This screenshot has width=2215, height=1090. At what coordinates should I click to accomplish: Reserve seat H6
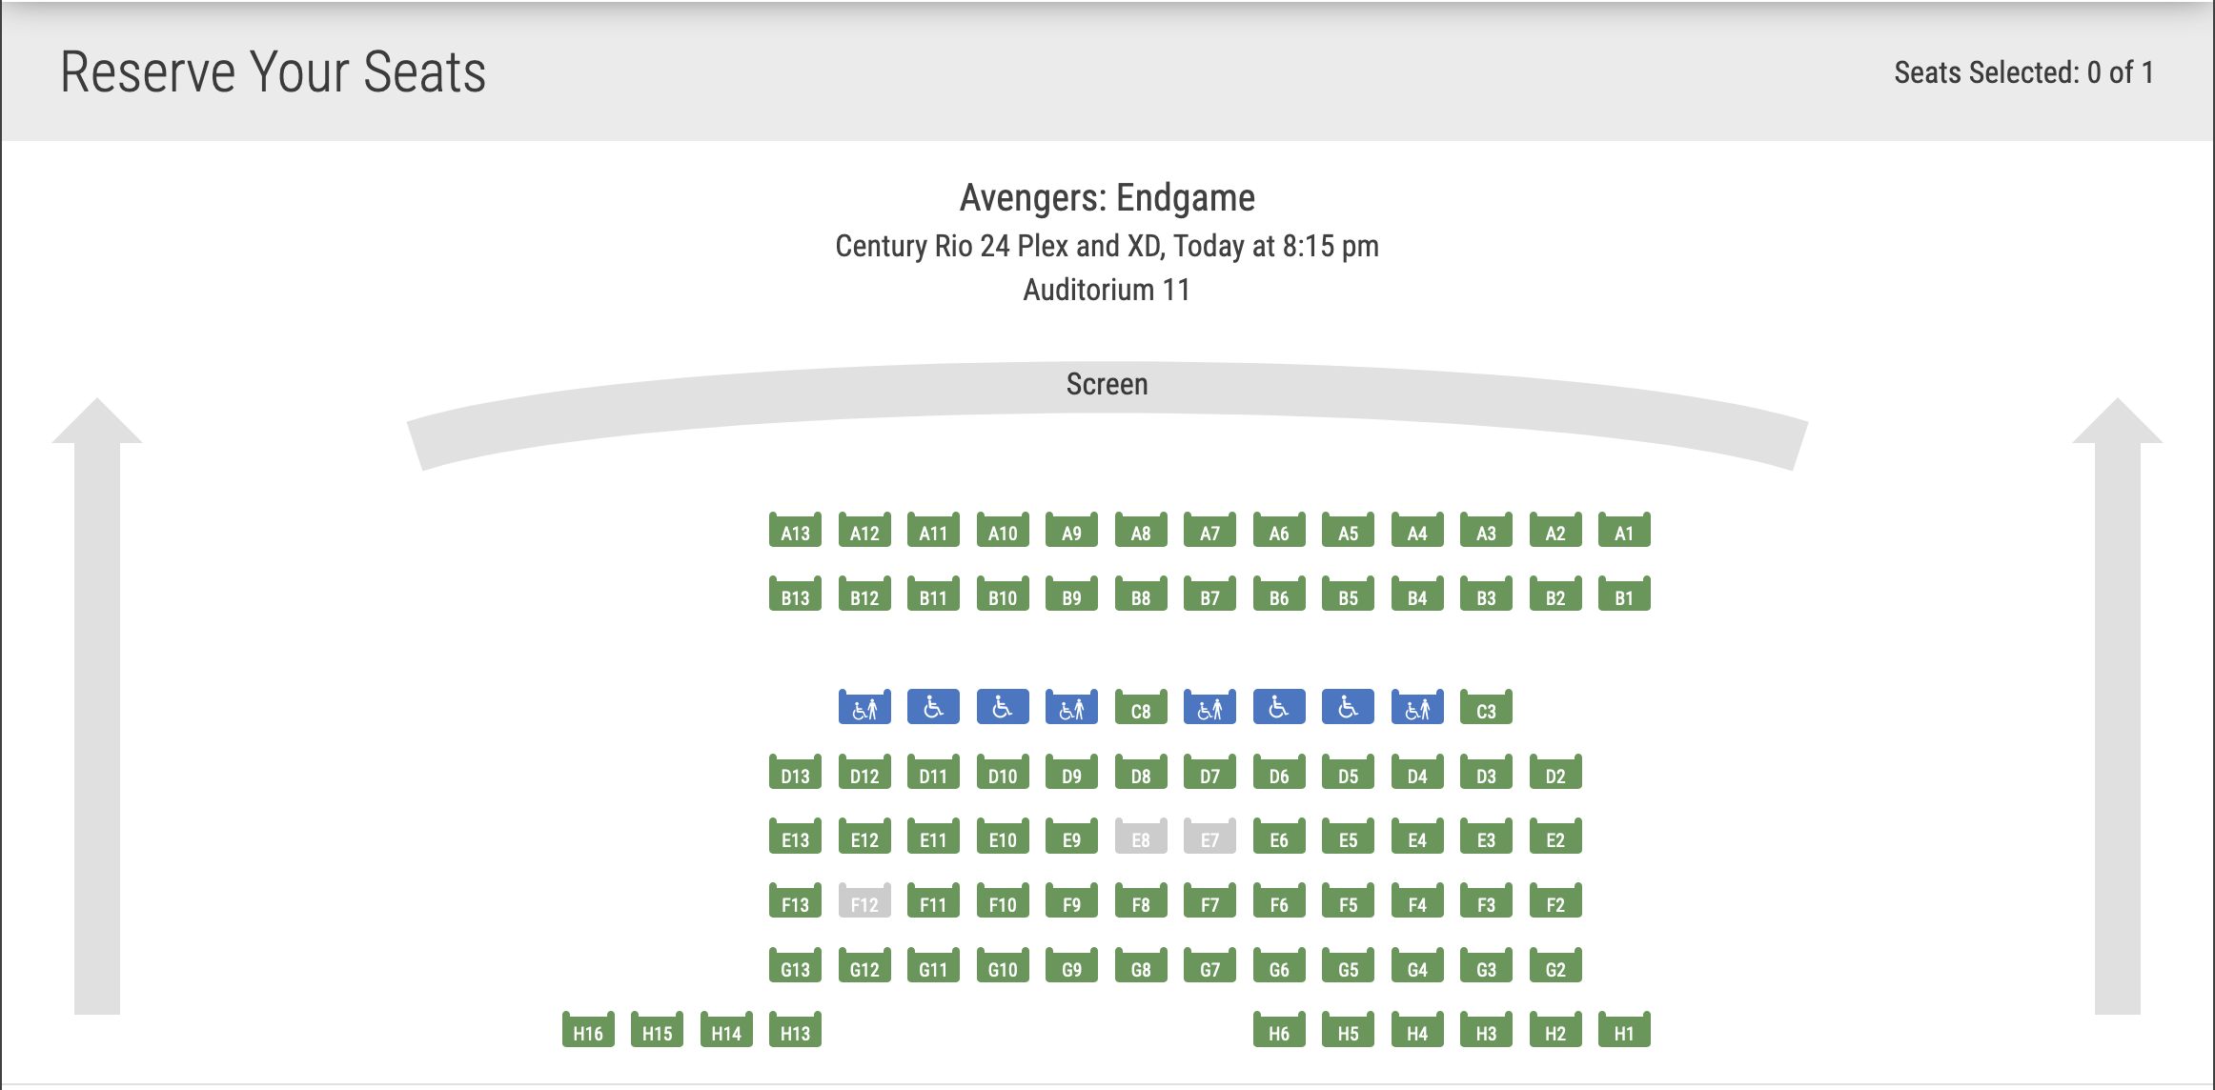pos(1279,1030)
